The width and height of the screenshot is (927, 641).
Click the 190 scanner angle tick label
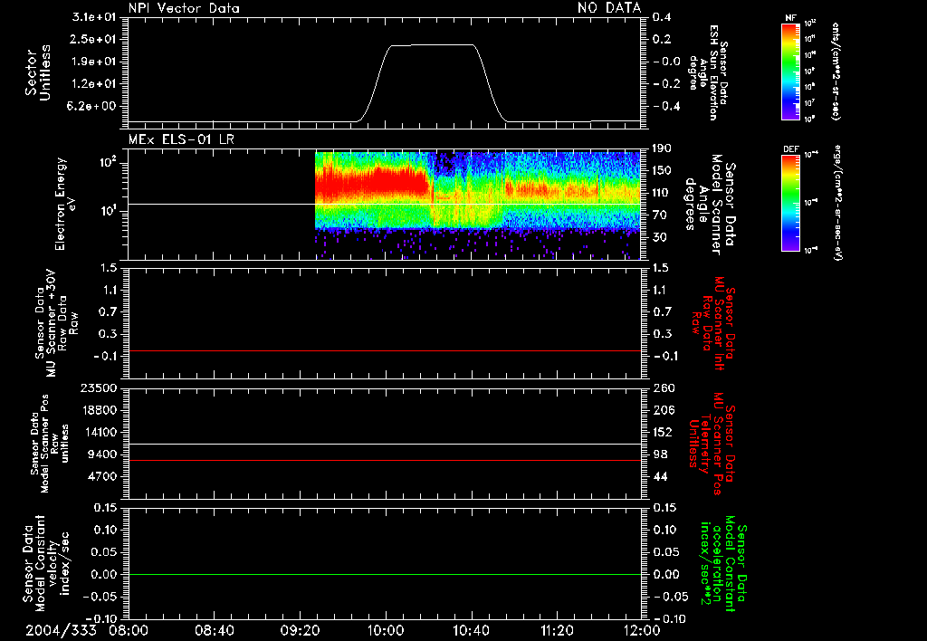(662, 148)
